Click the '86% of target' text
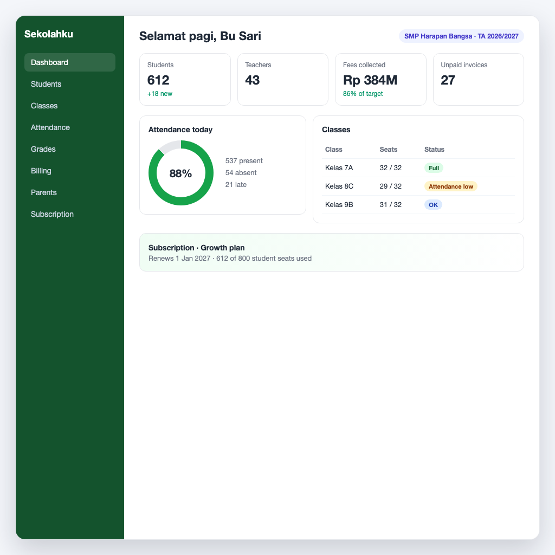The image size is (555, 555). coord(363,94)
